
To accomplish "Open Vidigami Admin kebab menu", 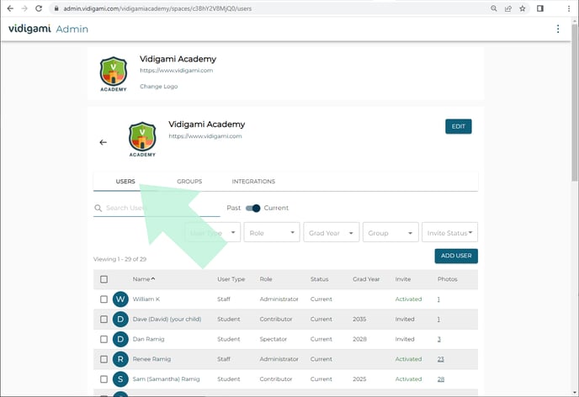I will click(558, 29).
